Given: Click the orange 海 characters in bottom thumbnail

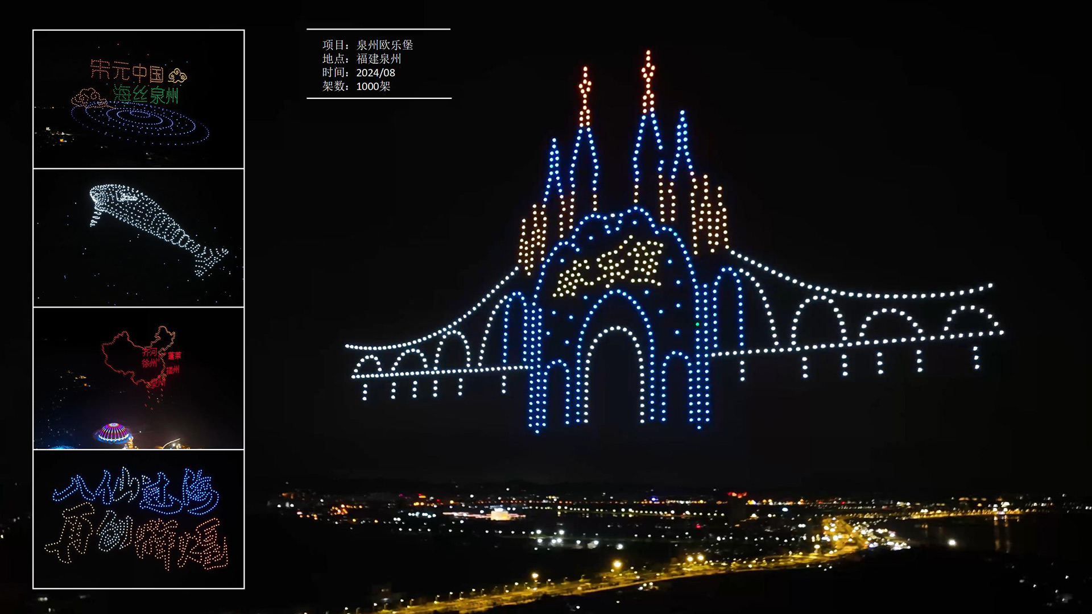Looking at the screenshot, I should click(182, 543).
